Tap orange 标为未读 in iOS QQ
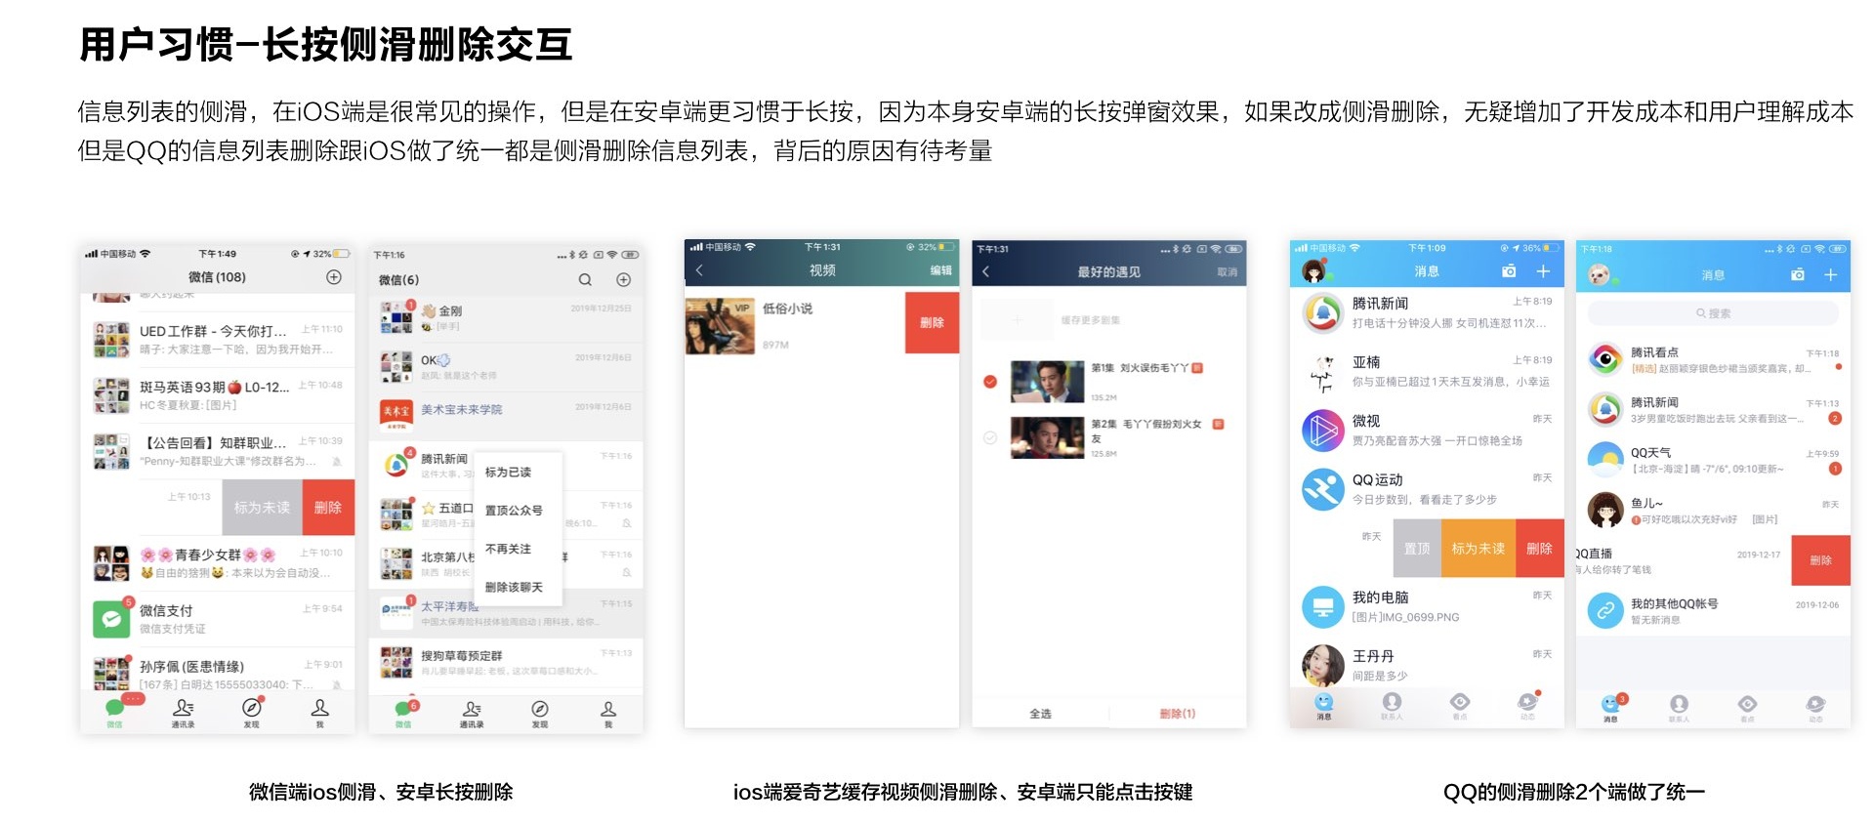1874x824 pixels. 1478,549
